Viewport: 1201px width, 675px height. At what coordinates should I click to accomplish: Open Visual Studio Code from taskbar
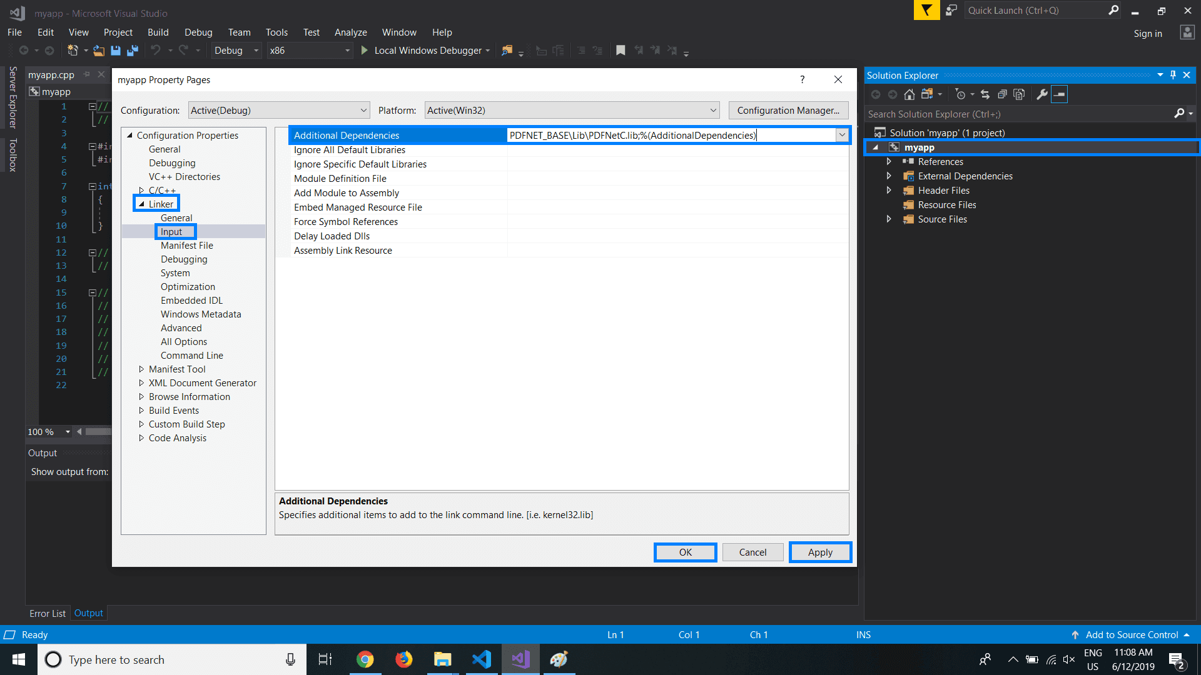[x=482, y=659]
